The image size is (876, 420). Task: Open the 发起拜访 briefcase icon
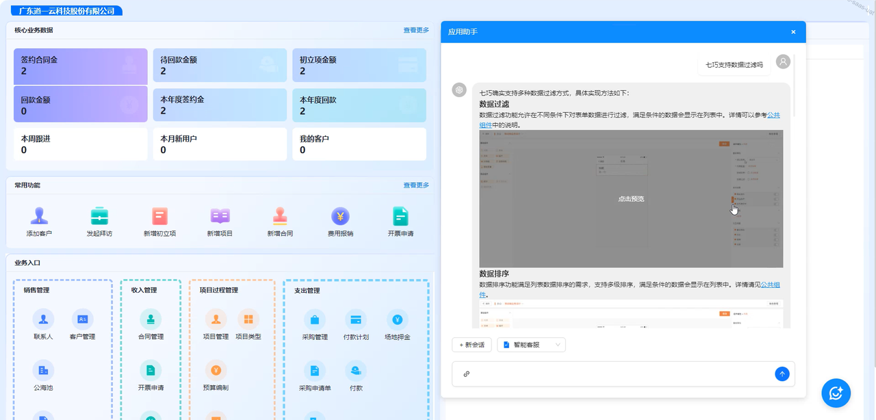[x=99, y=216]
